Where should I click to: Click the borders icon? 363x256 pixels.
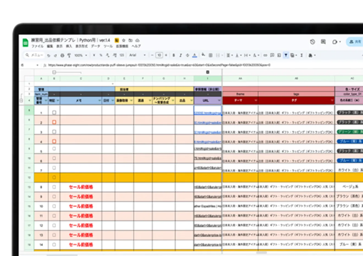click(211, 55)
